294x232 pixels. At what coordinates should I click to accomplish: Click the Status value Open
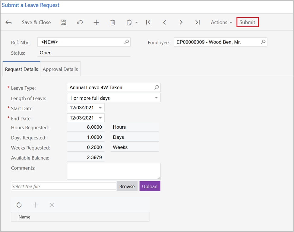[46, 53]
